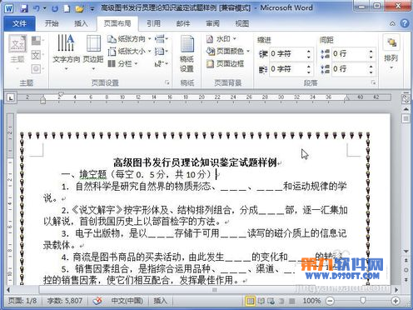Click the horizontal scrollbar left arrow
Screen dimensions: 413x310
click(8, 290)
